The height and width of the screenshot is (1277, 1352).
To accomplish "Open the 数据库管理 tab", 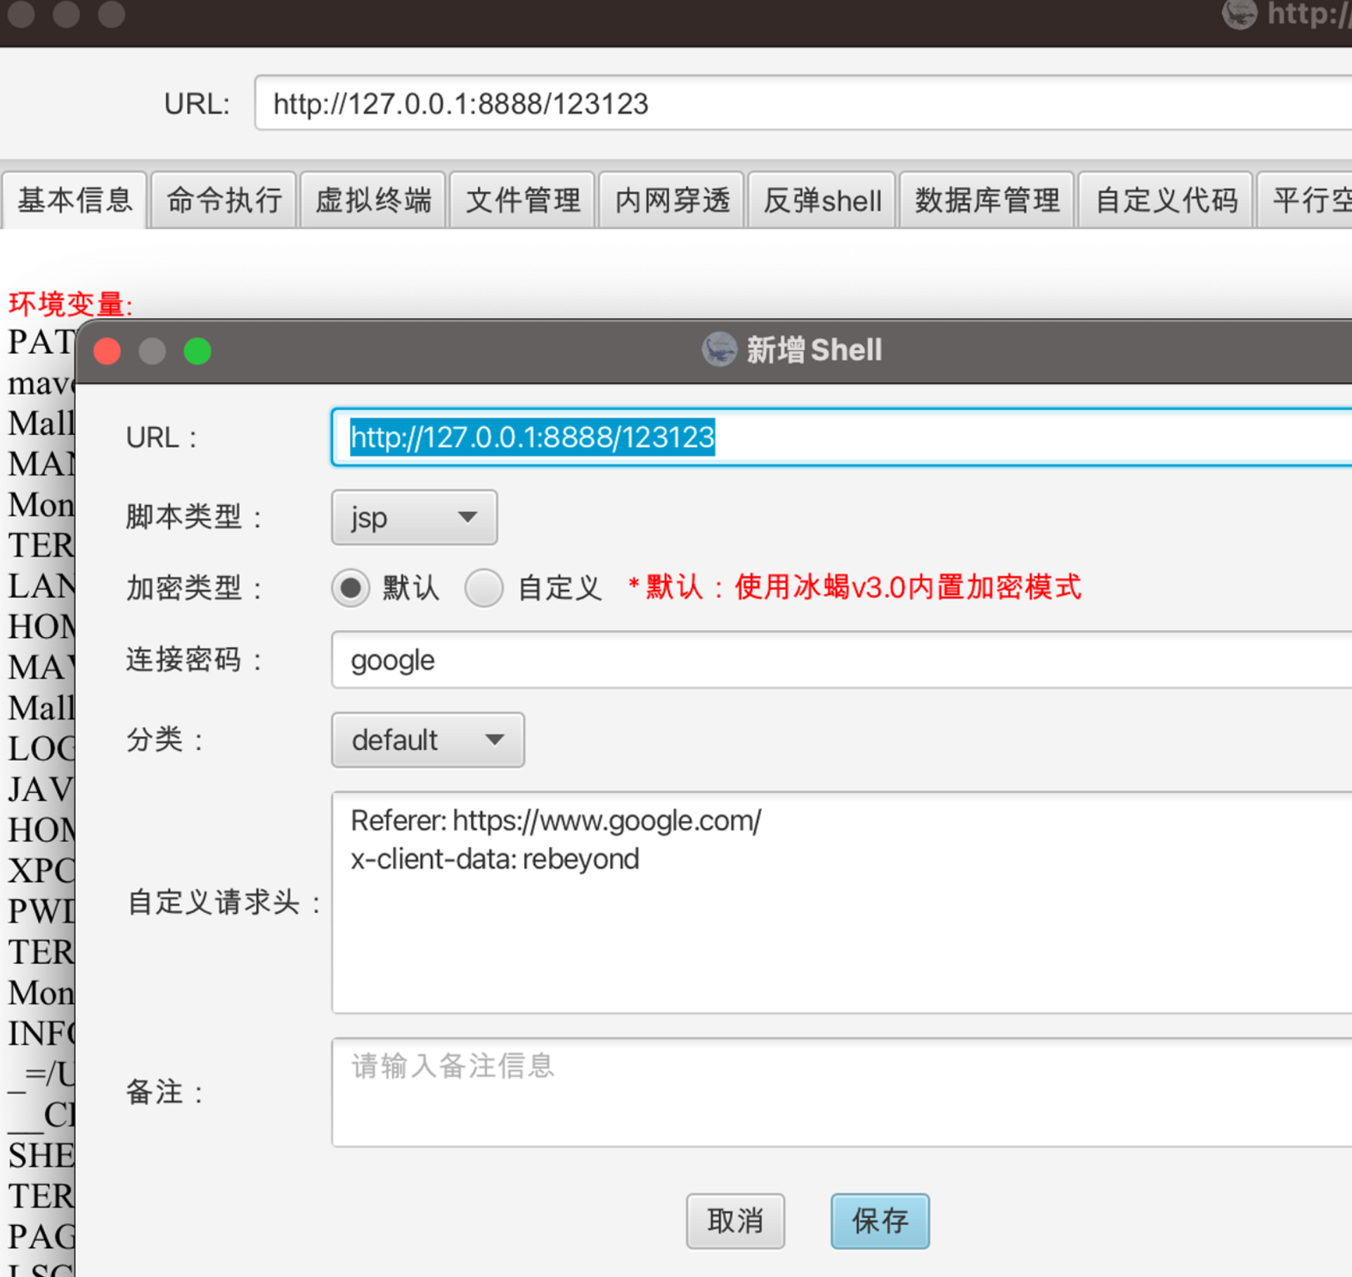I will pyautogui.click(x=986, y=201).
